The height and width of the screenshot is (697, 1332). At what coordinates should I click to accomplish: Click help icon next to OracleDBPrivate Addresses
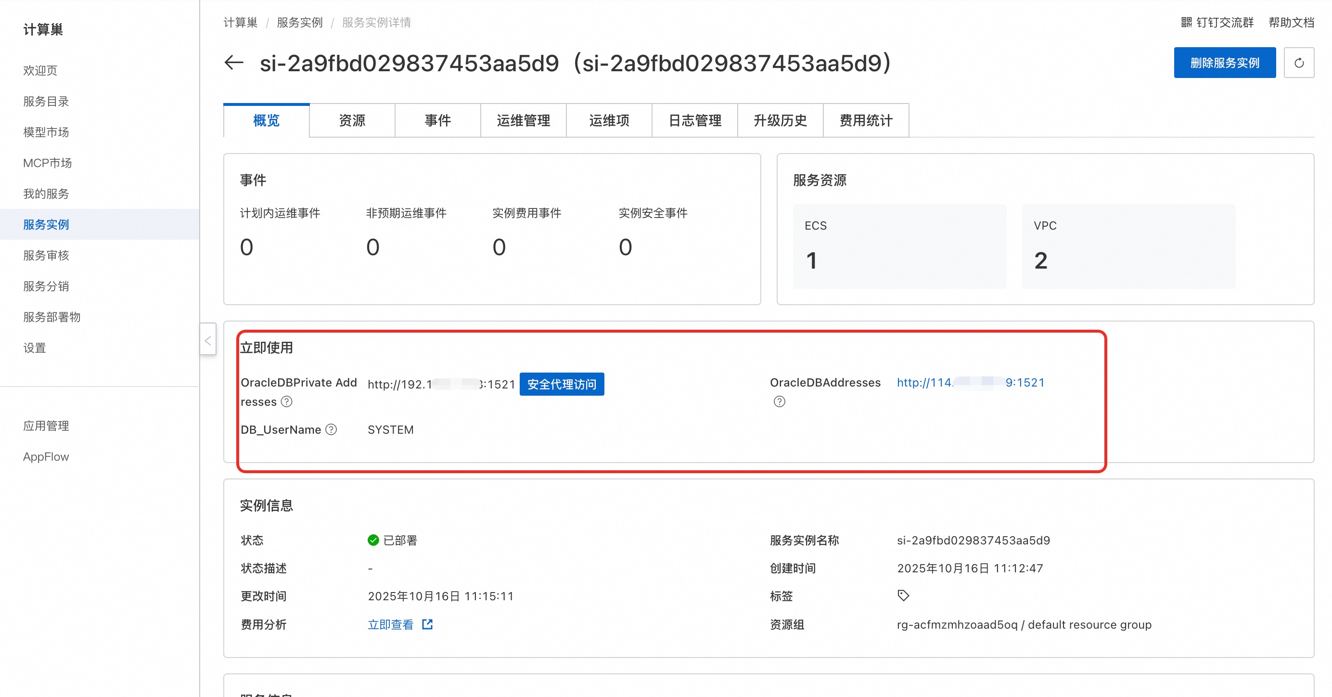(286, 402)
